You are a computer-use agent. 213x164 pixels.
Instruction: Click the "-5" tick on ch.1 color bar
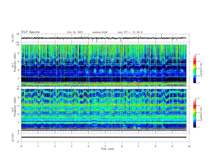click(x=198, y=69)
